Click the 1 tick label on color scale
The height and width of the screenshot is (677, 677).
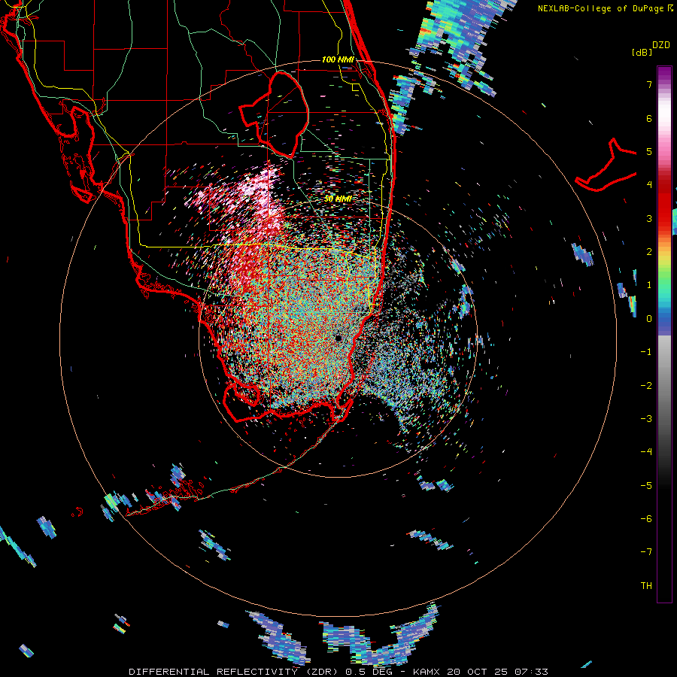pos(649,285)
